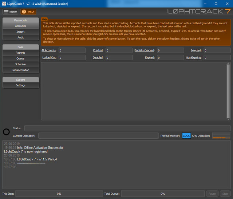Open the Documentation page
Image resolution: width=233 pixels, height=199 pixels.
pos(20,70)
